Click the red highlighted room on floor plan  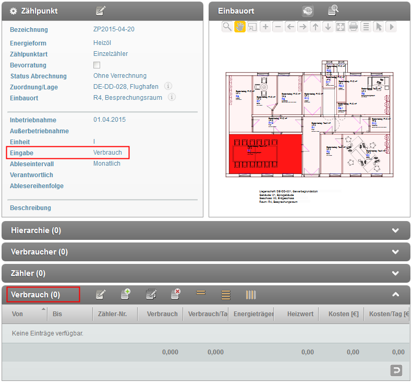click(x=265, y=153)
